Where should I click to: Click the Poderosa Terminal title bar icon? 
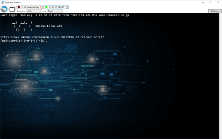pyautogui.click(x=3, y=3)
